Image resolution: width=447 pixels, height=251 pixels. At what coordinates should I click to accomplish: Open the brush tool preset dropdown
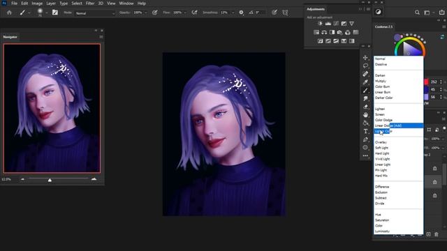pyautogui.click(x=29, y=13)
